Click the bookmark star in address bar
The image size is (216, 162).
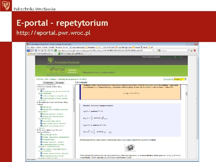[x=153, y=51]
